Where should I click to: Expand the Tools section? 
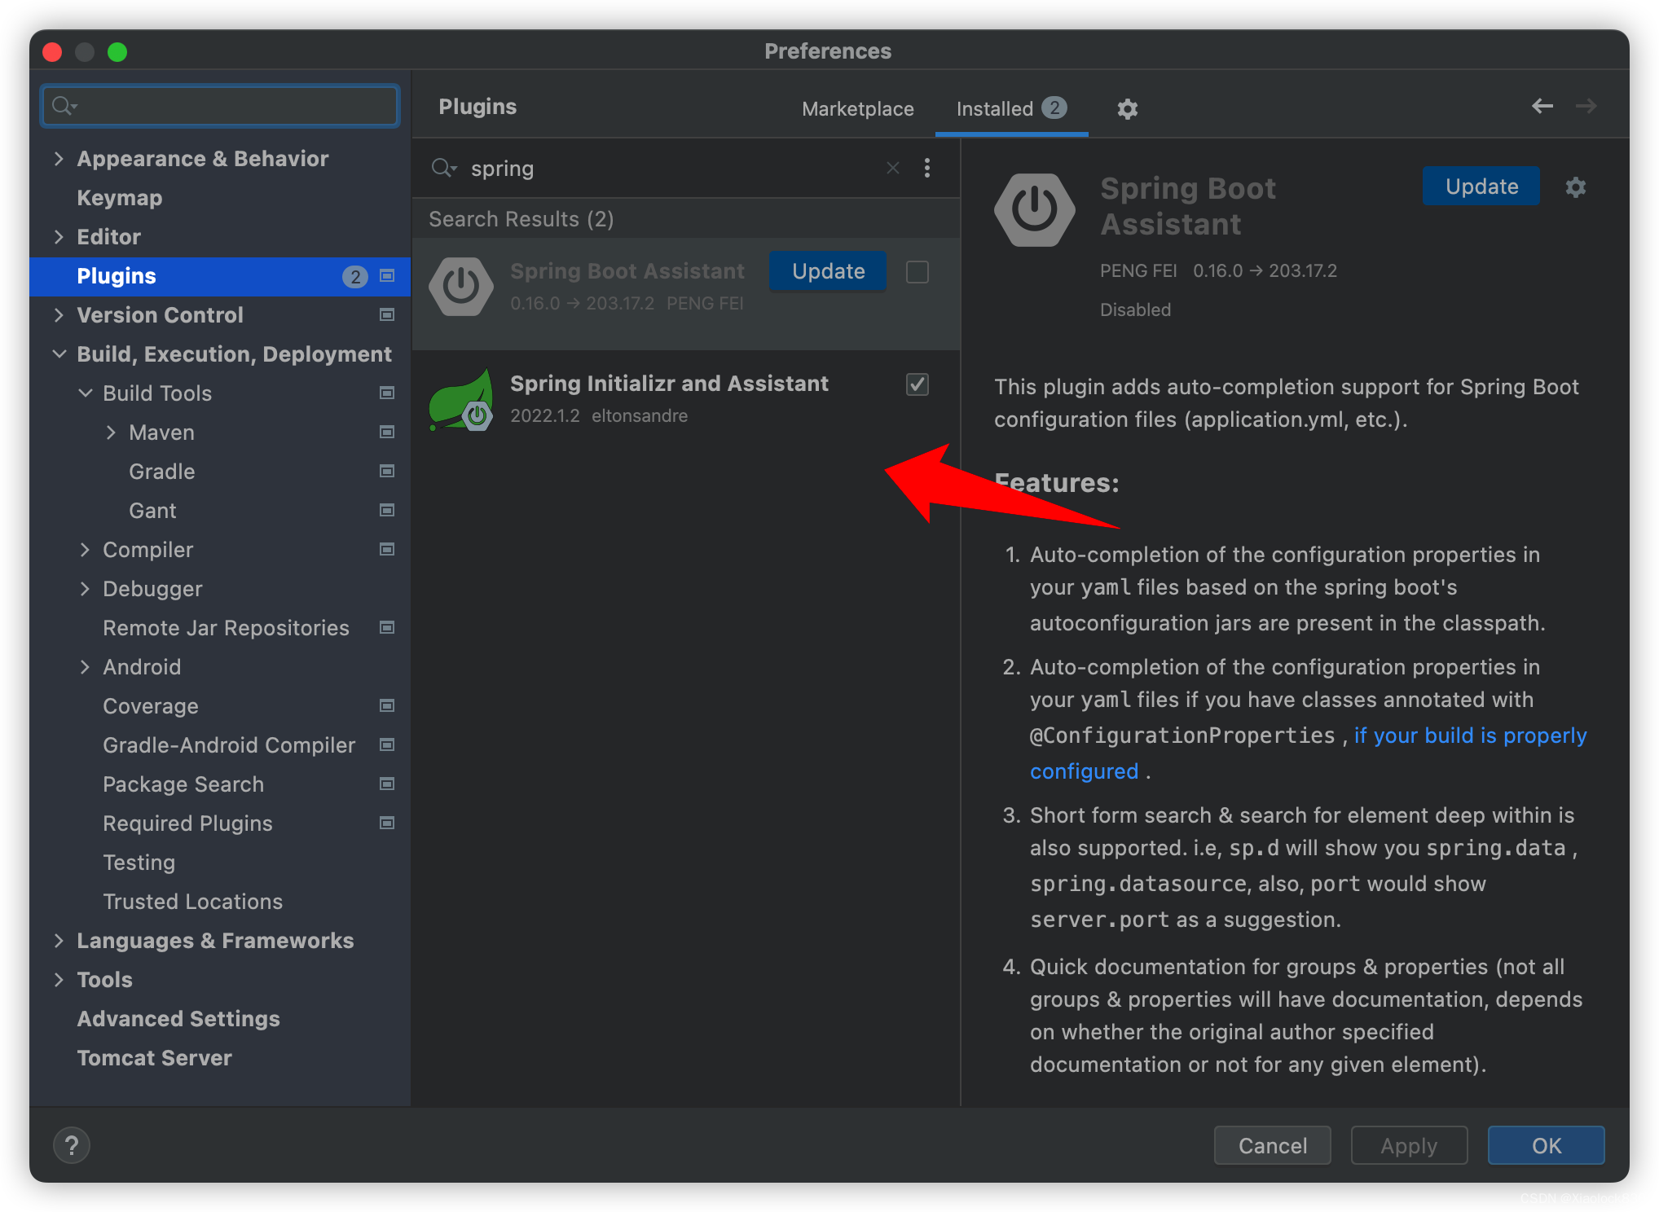(x=59, y=980)
